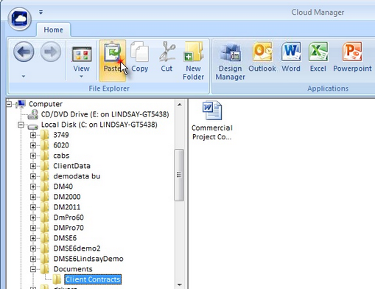Launch Word from Applications group
This screenshot has height=289, width=375.
(x=291, y=57)
